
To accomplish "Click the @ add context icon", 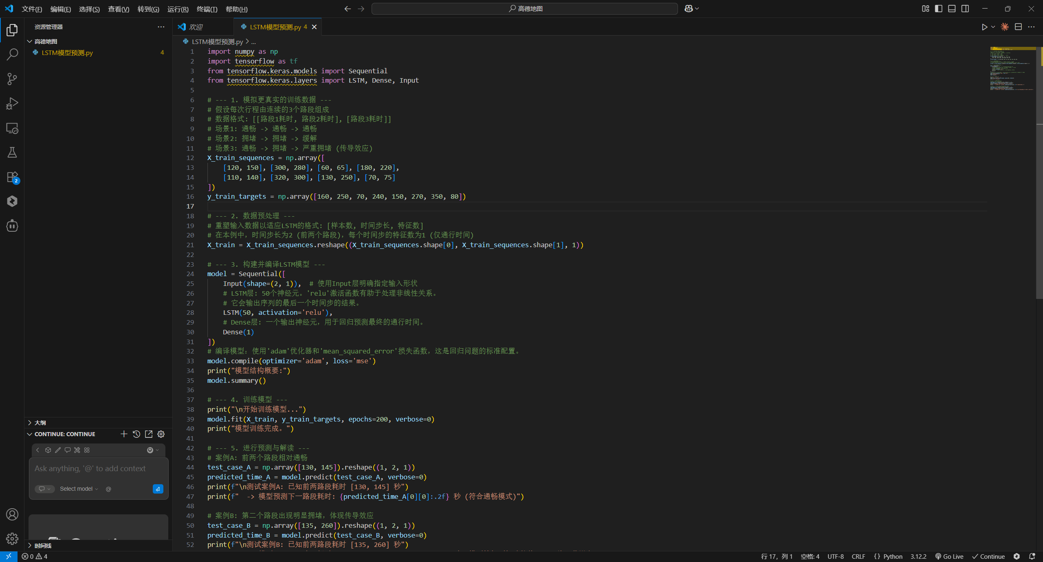I will coord(108,489).
